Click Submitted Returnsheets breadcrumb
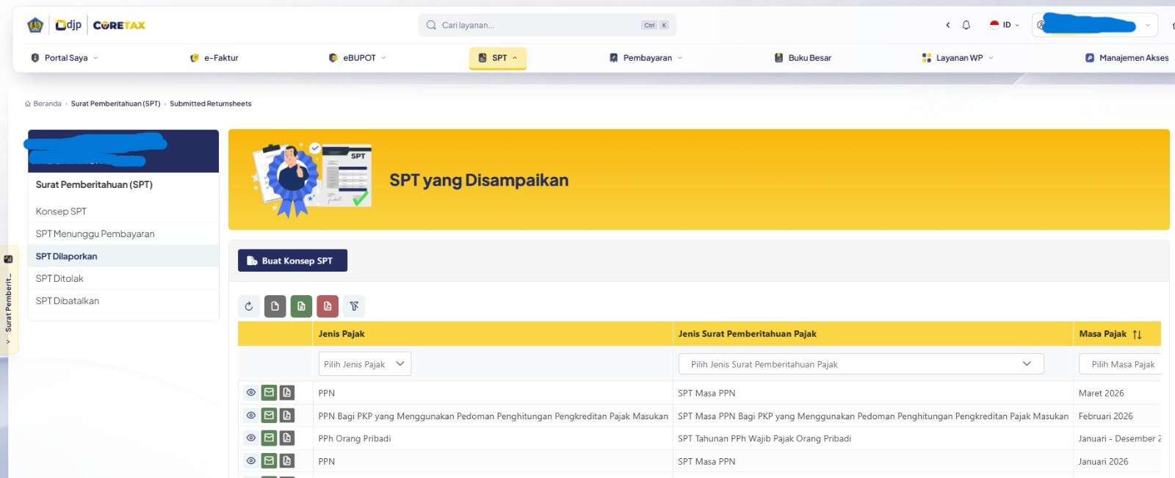Screen dimensions: 1175x478 click(x=211, y=104)
